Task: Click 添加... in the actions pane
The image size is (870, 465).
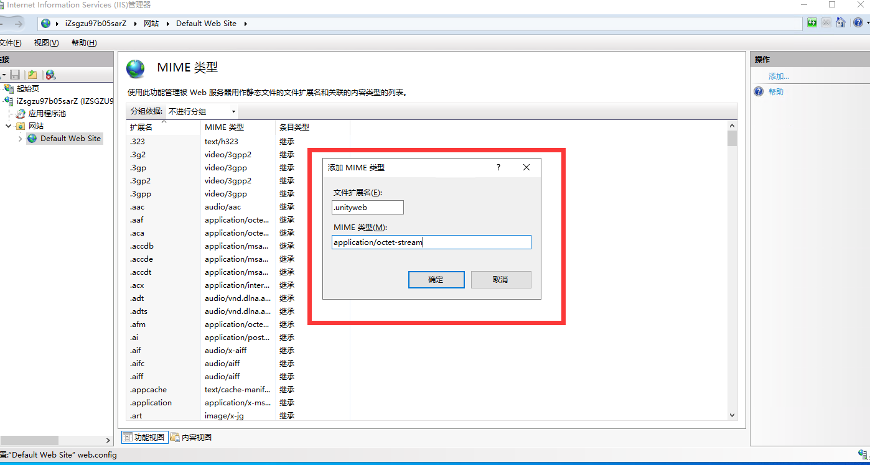Action: 779,76
